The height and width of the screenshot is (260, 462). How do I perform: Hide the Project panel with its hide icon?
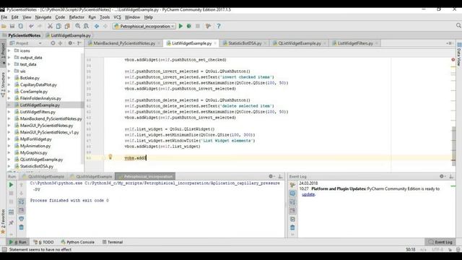(79, 43)
